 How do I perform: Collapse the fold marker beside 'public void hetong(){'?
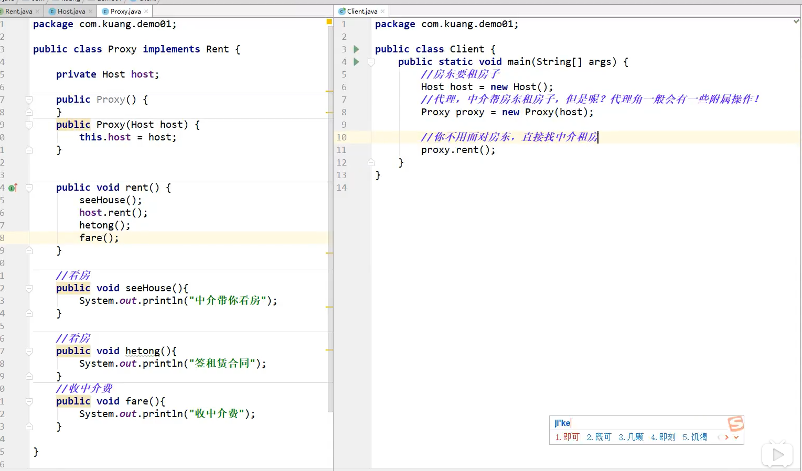pyautogui.click(x=29, y=351)
